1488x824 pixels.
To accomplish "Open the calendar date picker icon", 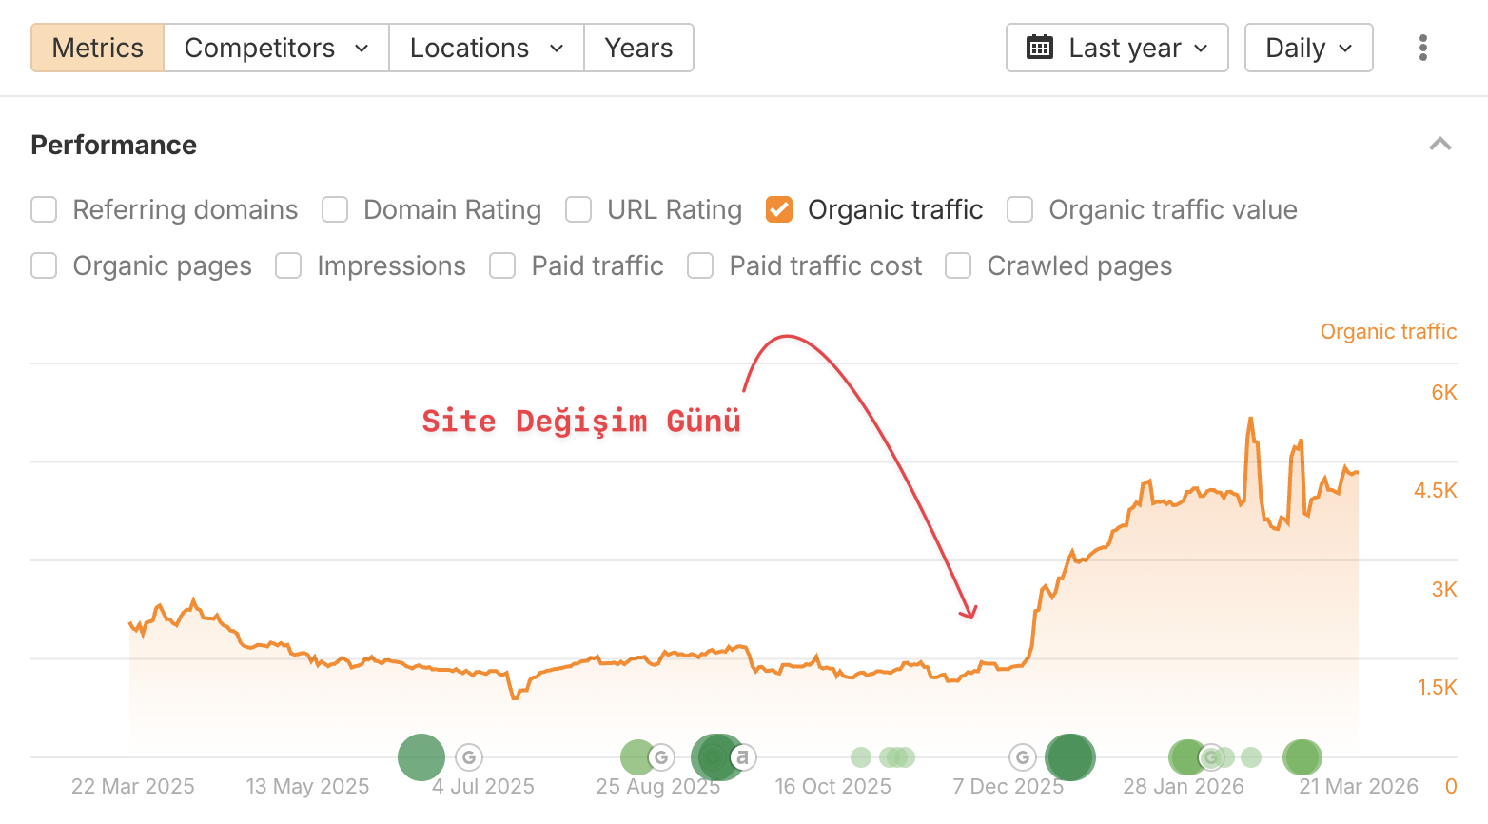I will pyautogui.click(x=1043, y=47).
